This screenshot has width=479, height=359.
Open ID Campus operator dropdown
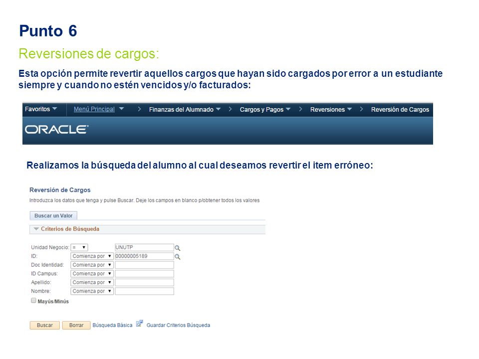pos(92,274)
